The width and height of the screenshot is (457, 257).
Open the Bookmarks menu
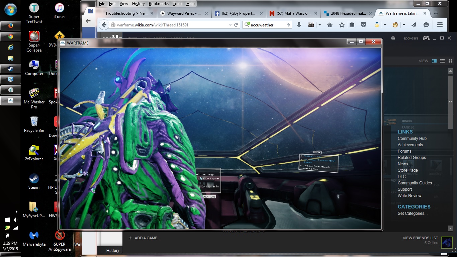click(x=159, y=4)
